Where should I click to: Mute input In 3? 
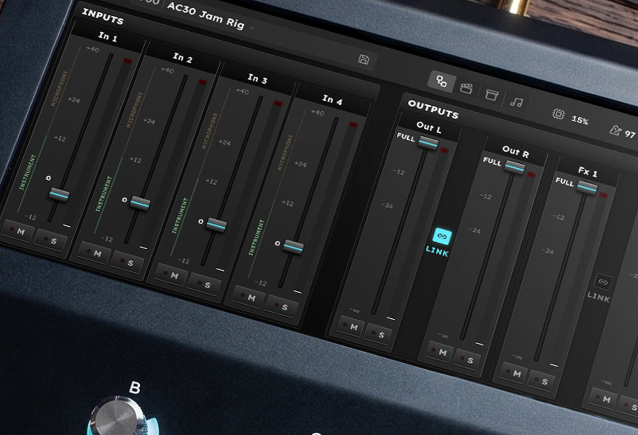(x=171, y=275)
